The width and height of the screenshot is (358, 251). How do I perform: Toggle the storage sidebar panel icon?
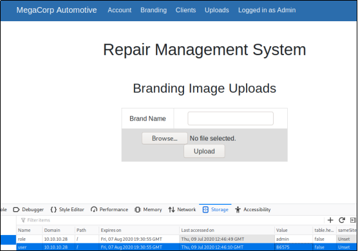(x=353, y=220)
